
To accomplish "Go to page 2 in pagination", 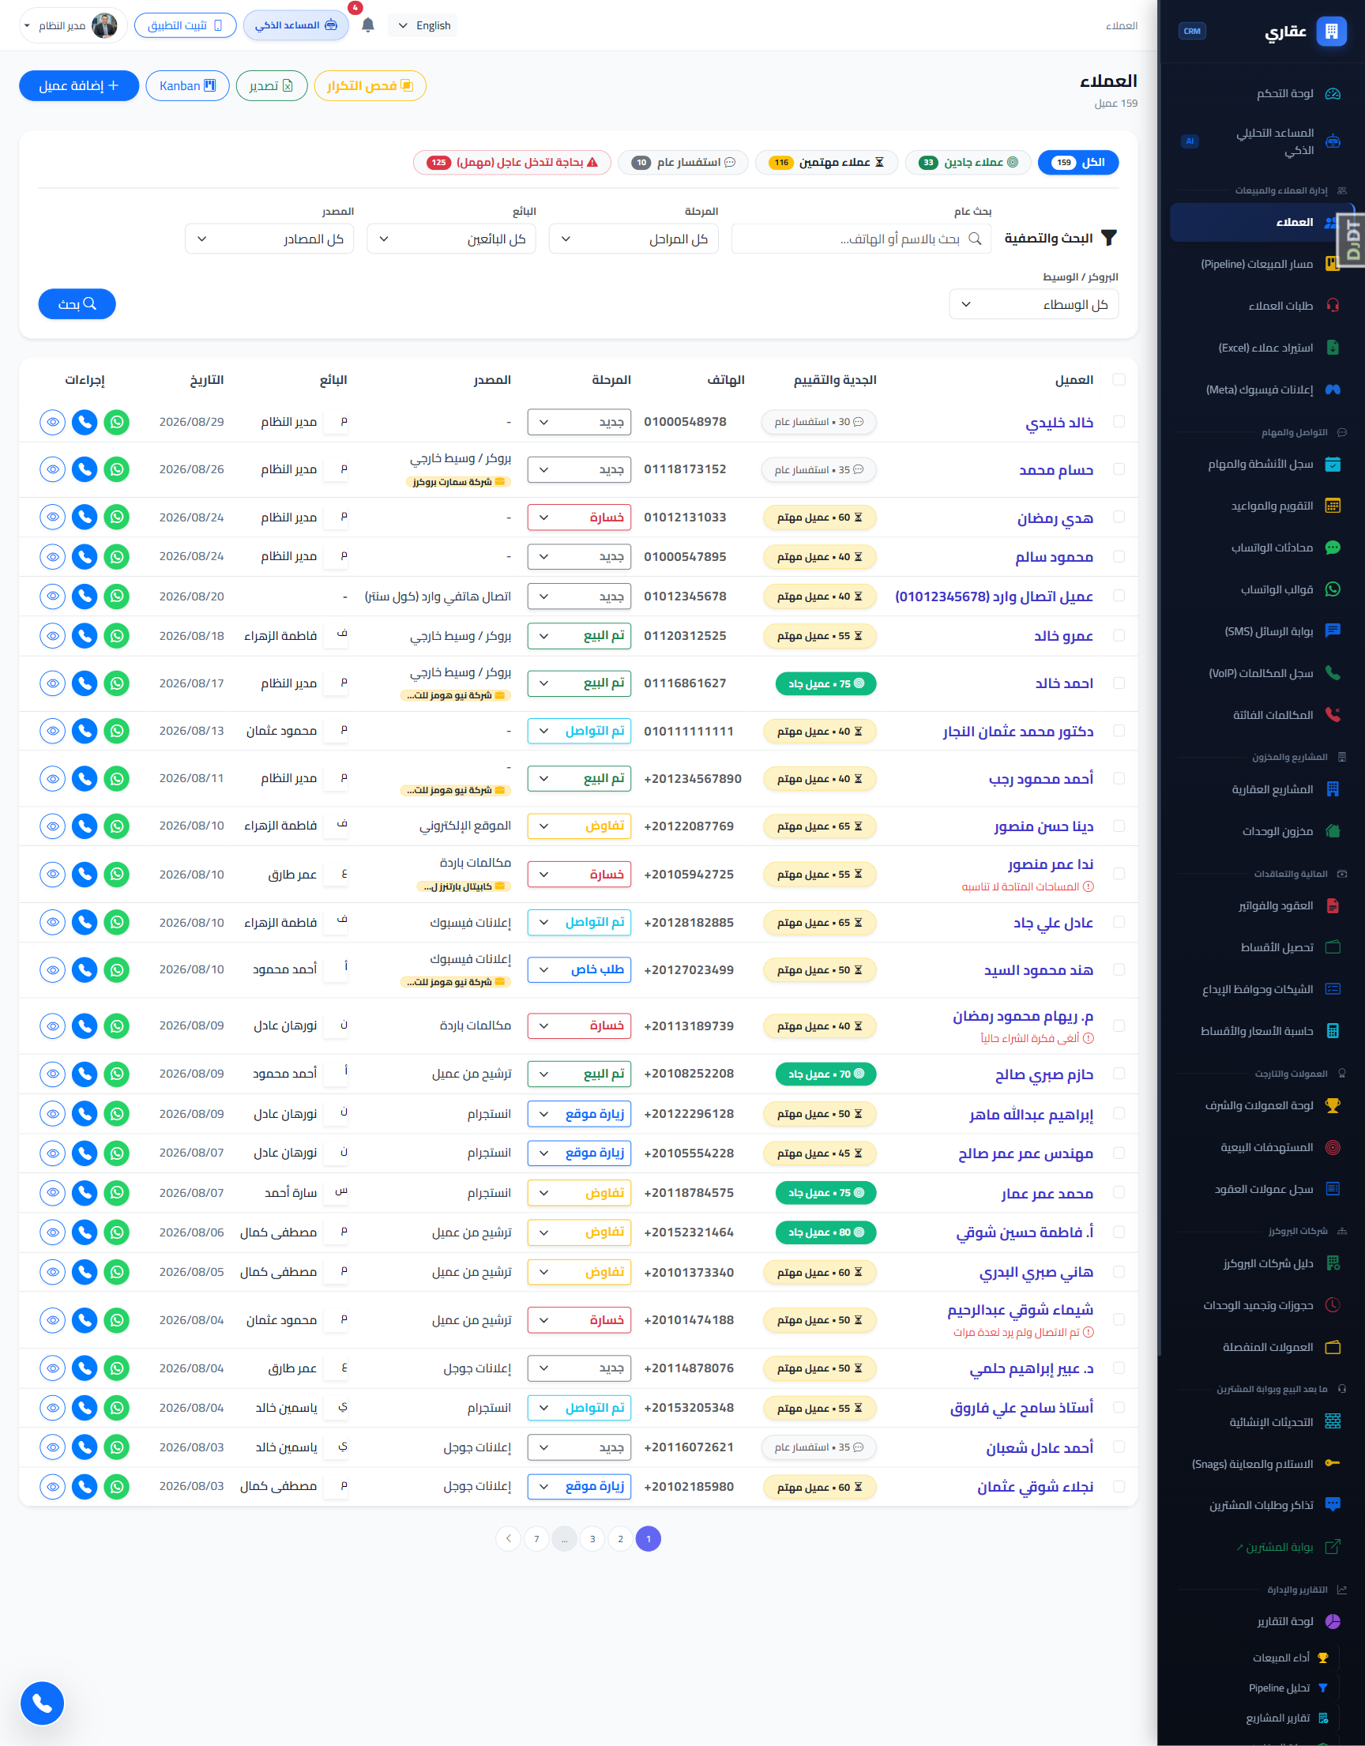I will [620, 1539].
